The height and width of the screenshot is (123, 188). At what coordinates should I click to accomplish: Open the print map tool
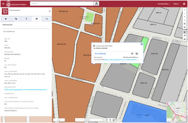[185, 39]
